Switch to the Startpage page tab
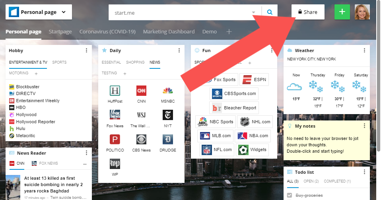This screenshot has height=200, width=381. 60,31
